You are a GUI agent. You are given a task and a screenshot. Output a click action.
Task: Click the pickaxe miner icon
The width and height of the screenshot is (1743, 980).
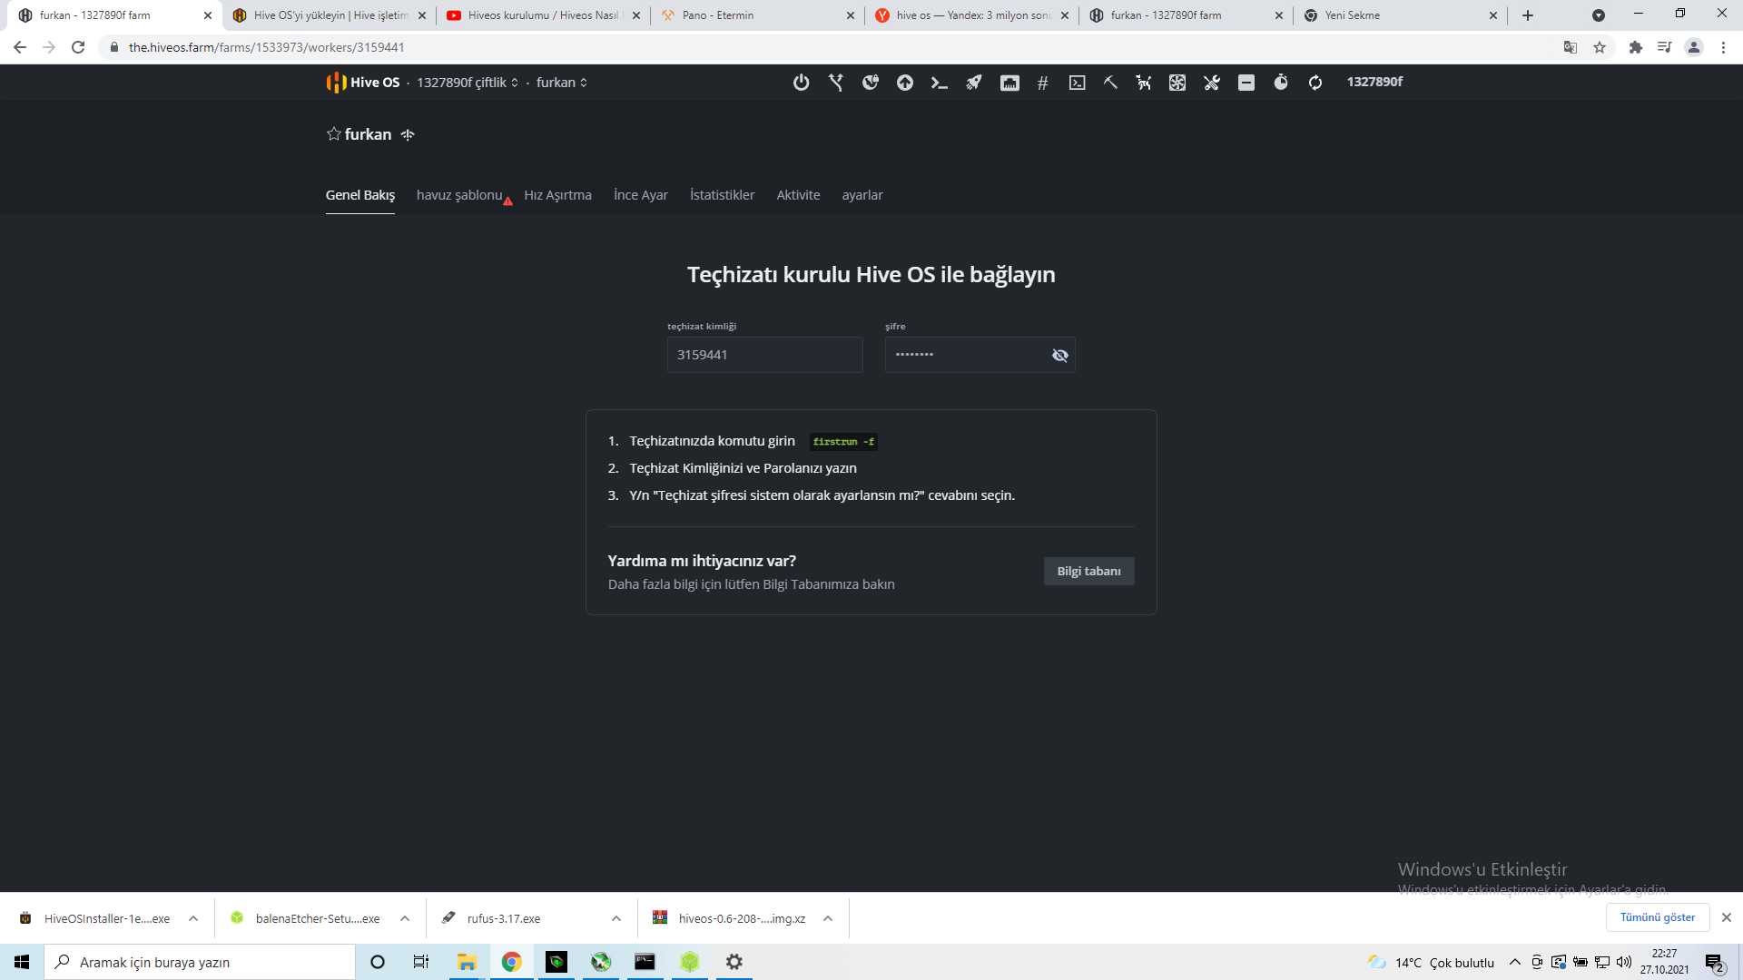coord(1110,83)
